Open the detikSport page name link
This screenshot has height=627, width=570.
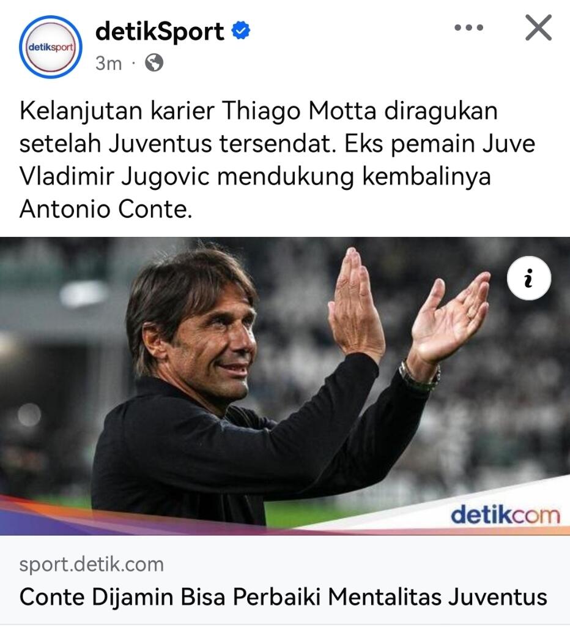tap(160, 31)
